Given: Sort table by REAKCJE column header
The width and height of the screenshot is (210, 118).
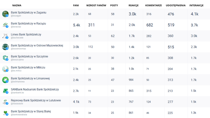Looking at the screenshot, I should [x=133, y=5].
